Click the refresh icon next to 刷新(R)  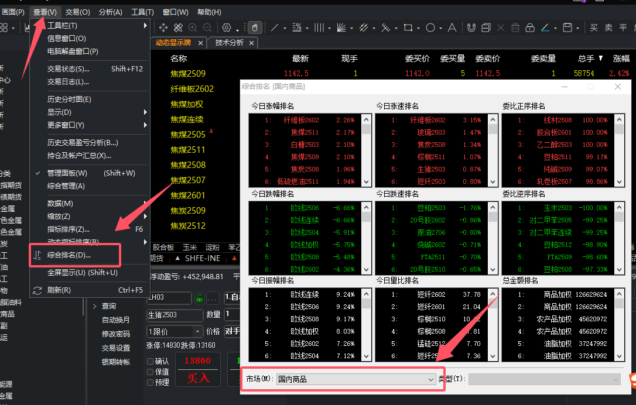(37, 290)
